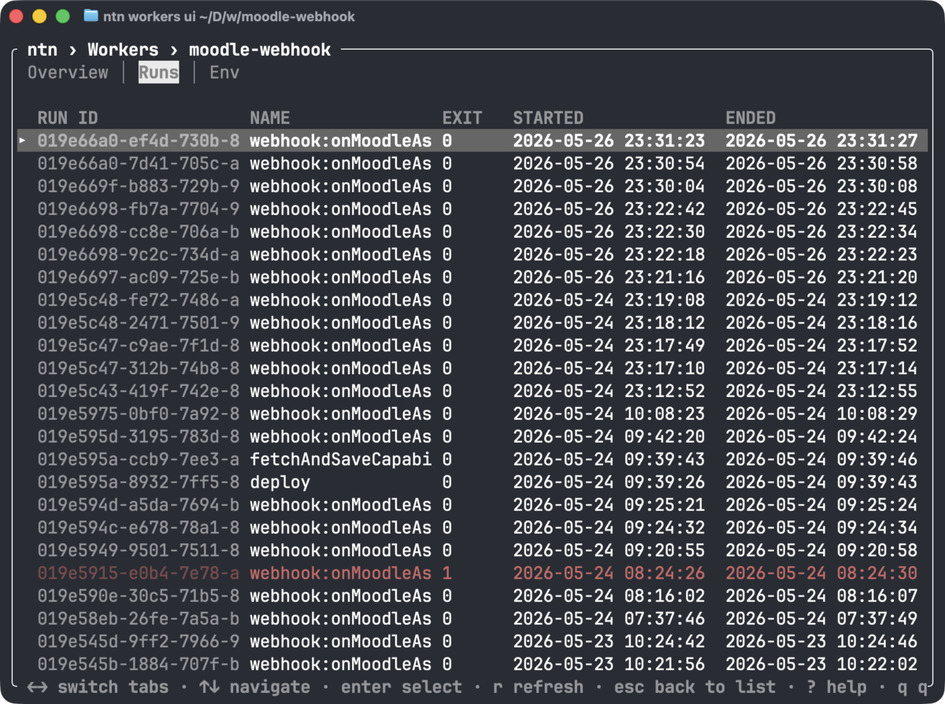The height and width of the screenshot is (704, 945).
Task: Click the STARTED column header
Action: [548, 118]
